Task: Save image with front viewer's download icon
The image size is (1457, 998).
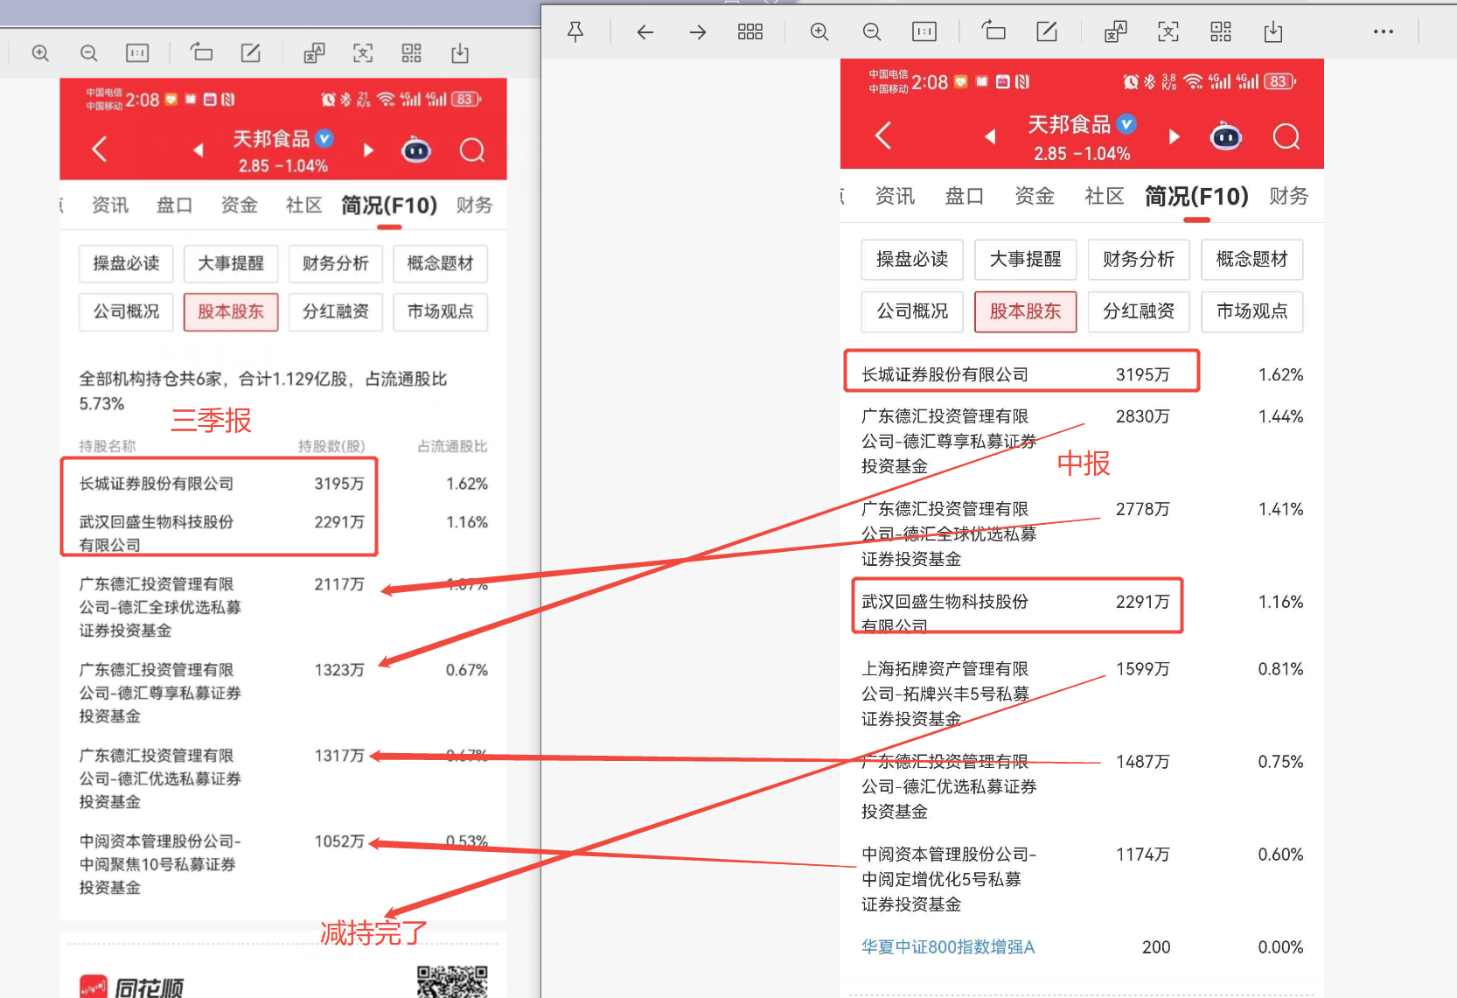Action: click(x=1273, y=32)
